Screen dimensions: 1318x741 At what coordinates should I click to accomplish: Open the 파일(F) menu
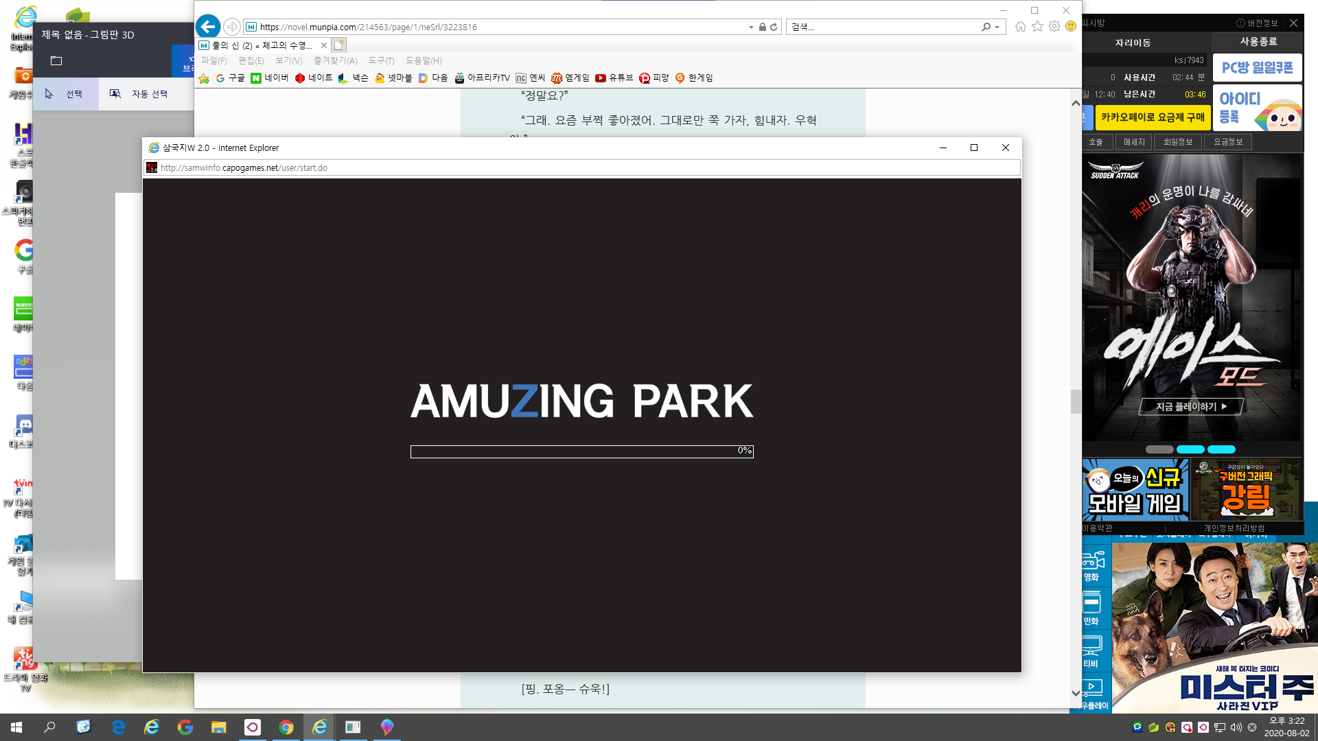pos(213,61)
